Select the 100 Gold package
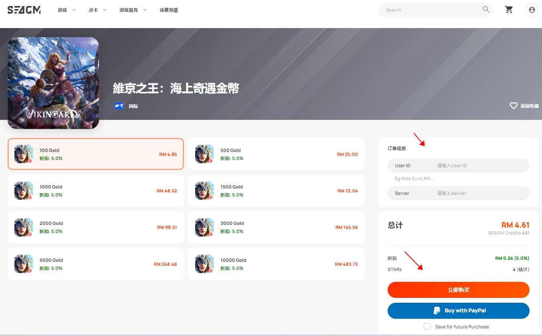542x336 pixels. point(96,154)
